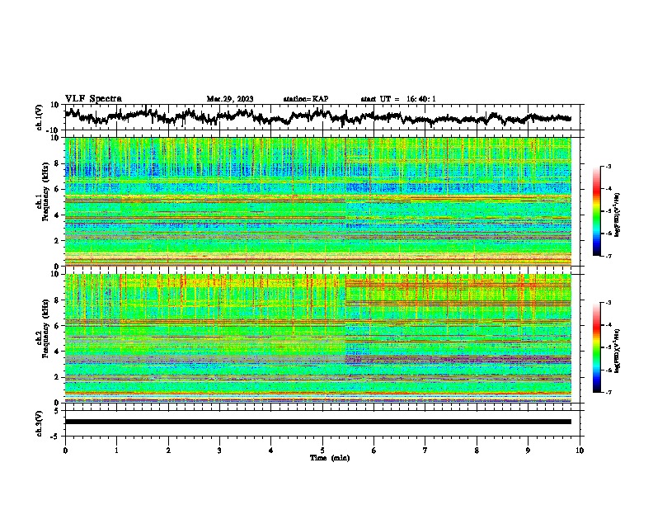Click time axis tick label "9"

(x=528, y=451)
